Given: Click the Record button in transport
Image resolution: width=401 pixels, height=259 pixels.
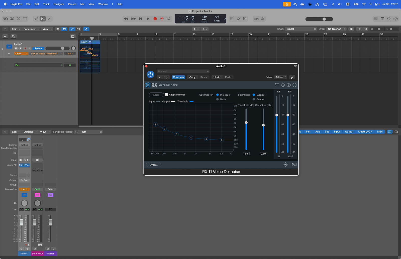Looking at the screenshot, I should point(155,19).
